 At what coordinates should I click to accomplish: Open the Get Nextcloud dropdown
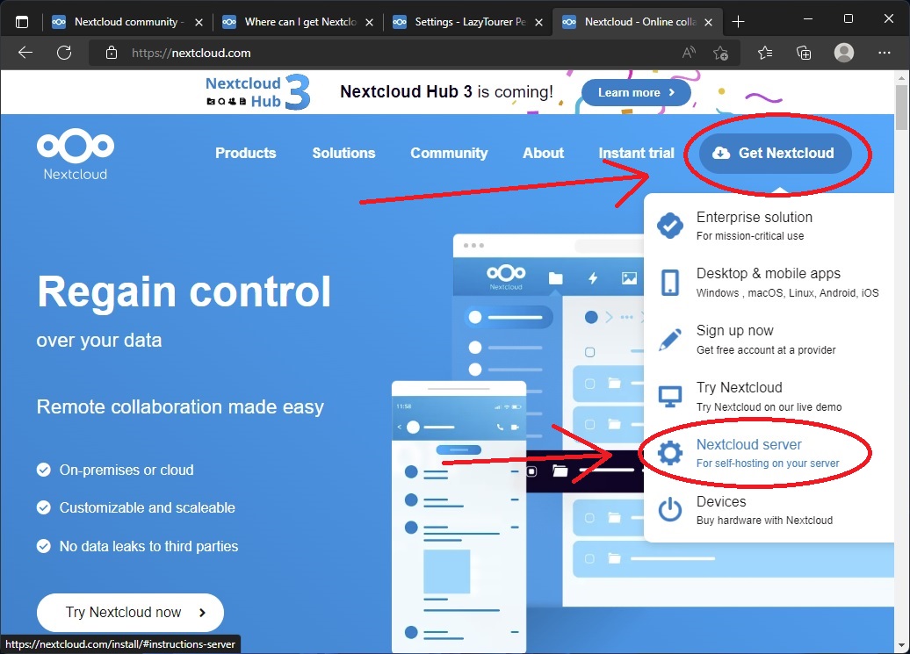point(776,153)
